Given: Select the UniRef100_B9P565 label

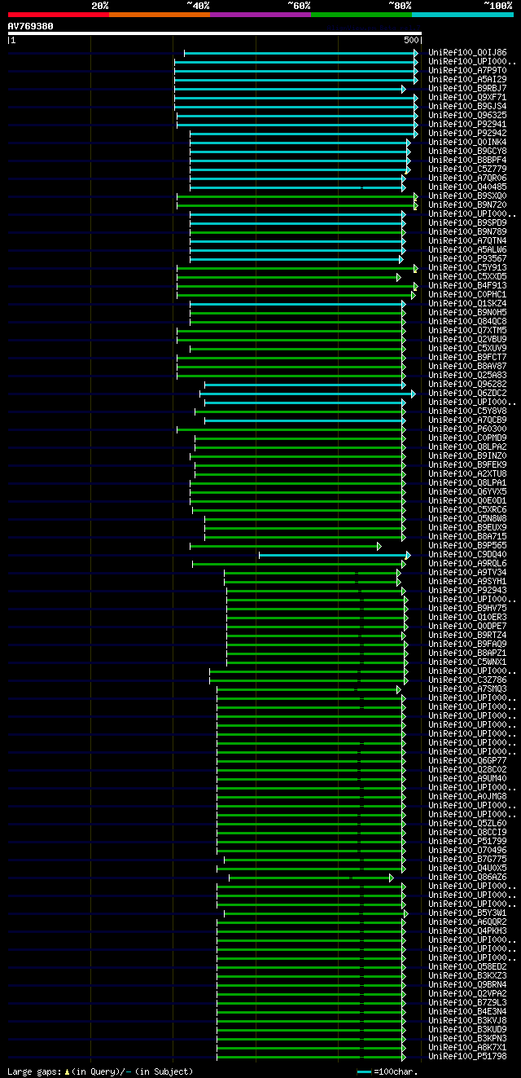Looking at the screenshot, I should tap(467, 546).
